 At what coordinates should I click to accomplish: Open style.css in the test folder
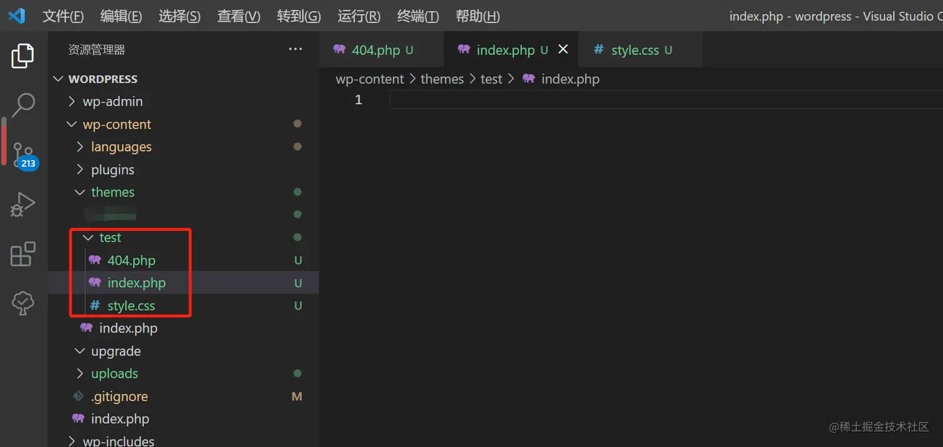click(183, 306)
